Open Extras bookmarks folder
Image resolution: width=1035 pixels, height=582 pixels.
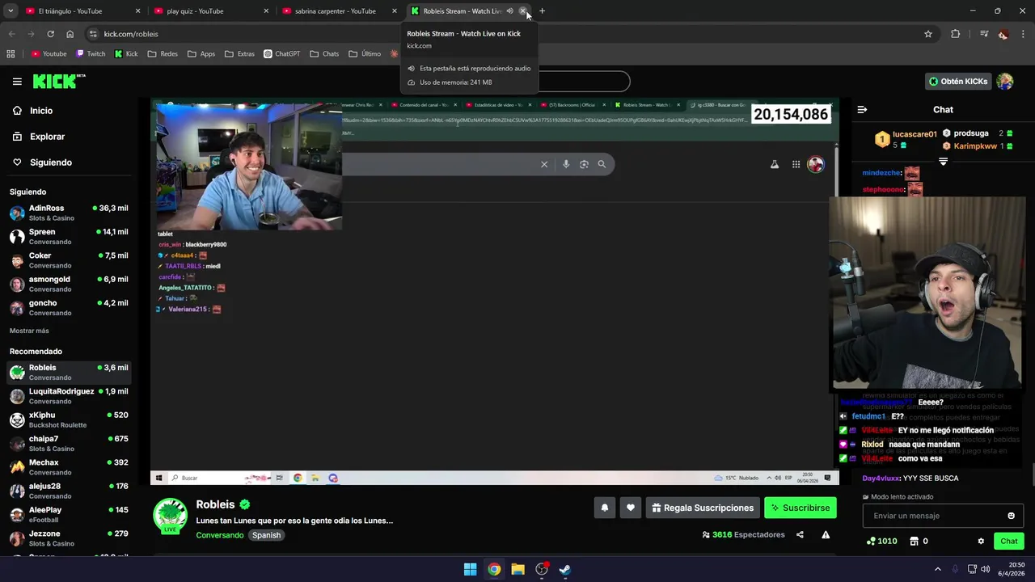click(239, 53)
